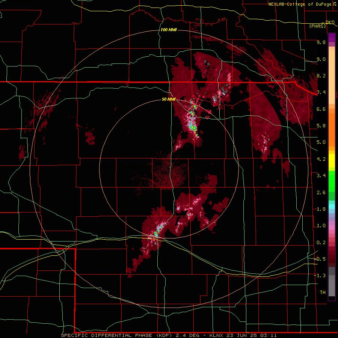338x338 pixels.
Task: Click the 03:11 timestamp text
Action: (x=269, y=335)
